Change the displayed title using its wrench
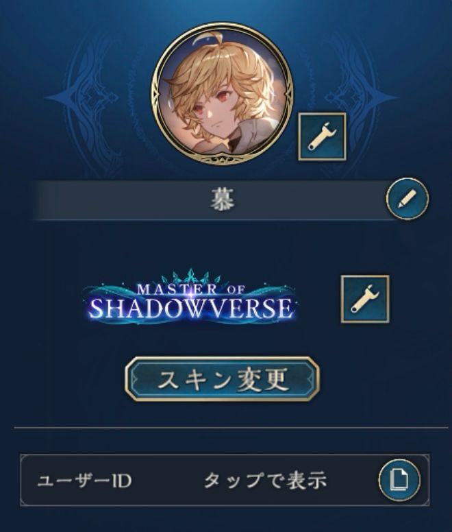Viewport: 452px width, 532px height. [x=365, y=299]
